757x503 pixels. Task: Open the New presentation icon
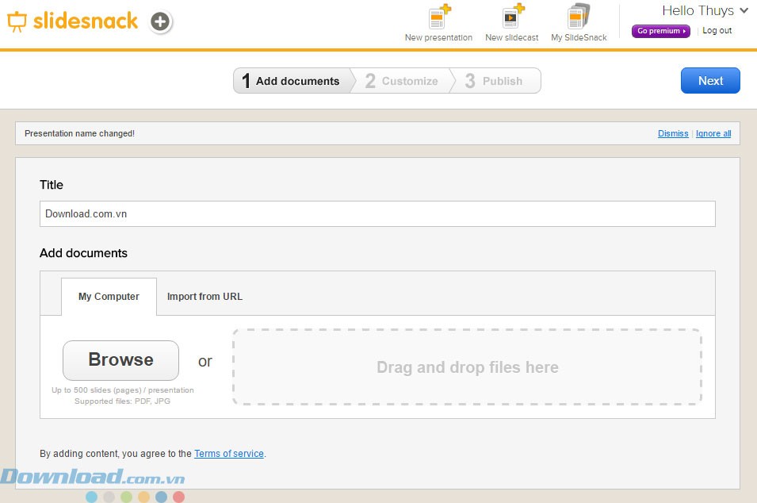click(438, 17)
